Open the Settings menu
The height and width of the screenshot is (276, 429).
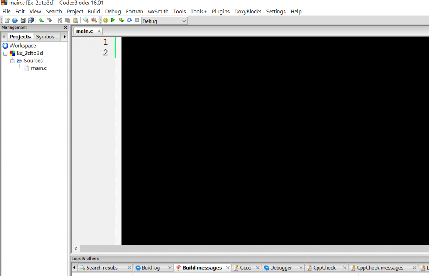coord(276,11)
